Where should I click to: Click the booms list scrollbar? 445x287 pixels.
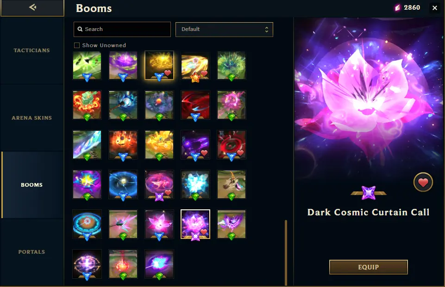286,252
